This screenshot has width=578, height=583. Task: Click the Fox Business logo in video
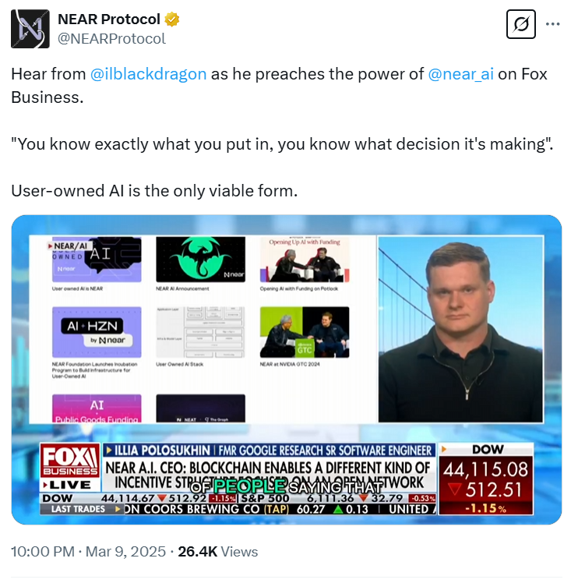[70, 468]
